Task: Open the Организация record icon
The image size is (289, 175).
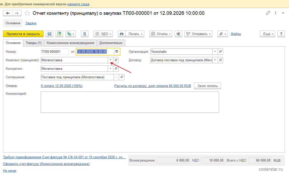Action: click(x=220, y=51)
